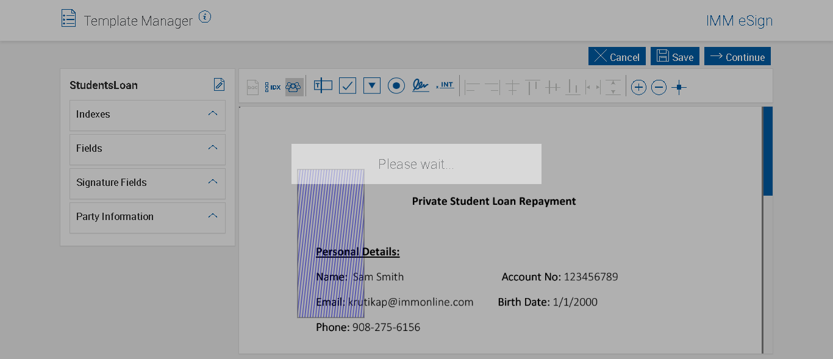Viewport: 833px width, 359px height.
Task: Add a radio button field tool
Action: 396,86
